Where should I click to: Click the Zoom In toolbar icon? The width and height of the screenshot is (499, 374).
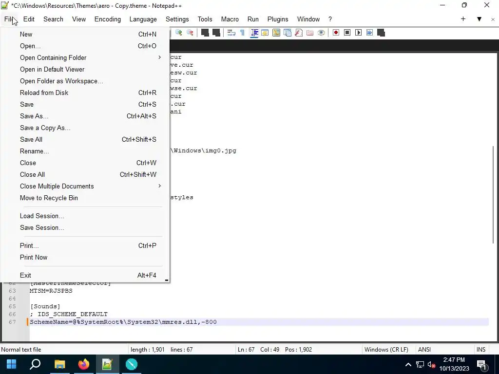click(x=179, y=33)
